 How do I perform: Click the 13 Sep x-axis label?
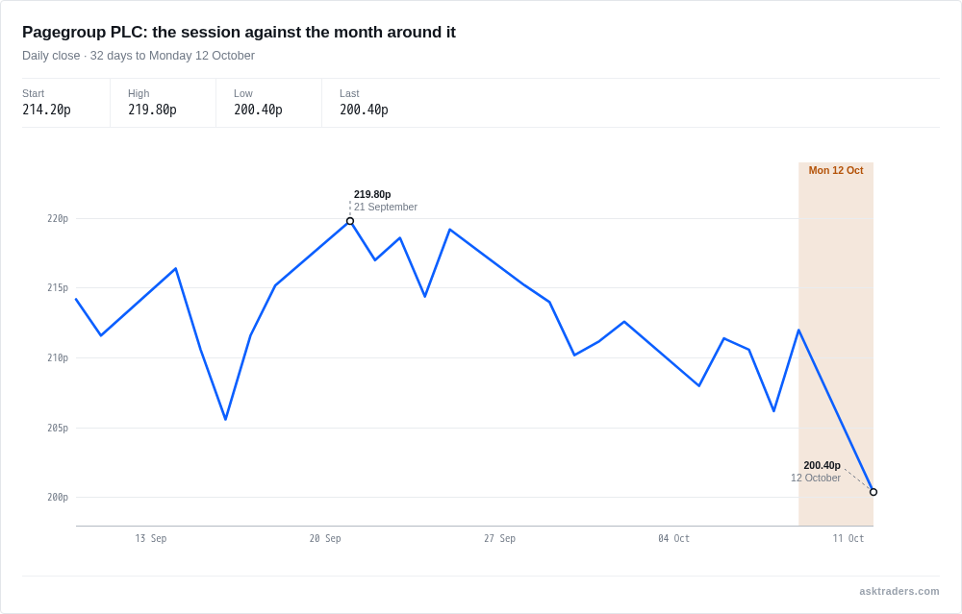(x=151, y=539)
